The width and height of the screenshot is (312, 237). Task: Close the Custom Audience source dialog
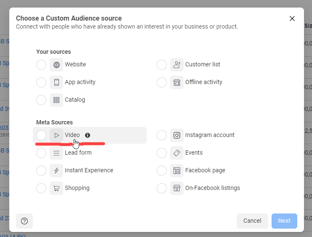point(292,18)
